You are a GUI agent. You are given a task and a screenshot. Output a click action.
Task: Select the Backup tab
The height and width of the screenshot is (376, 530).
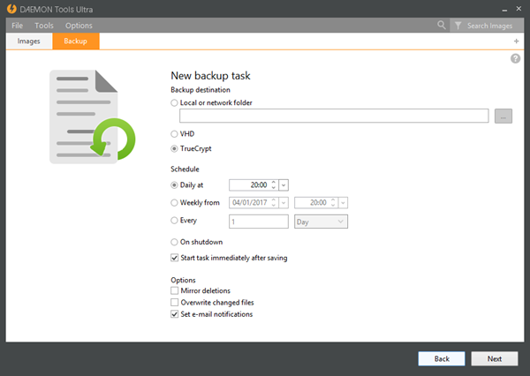tap(76, 41)
